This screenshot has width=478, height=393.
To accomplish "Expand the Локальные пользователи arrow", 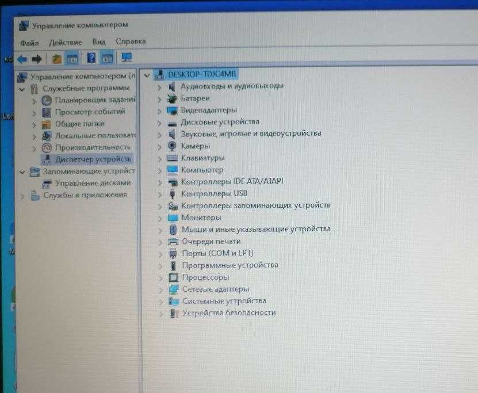I will click(x=34, y=137).
